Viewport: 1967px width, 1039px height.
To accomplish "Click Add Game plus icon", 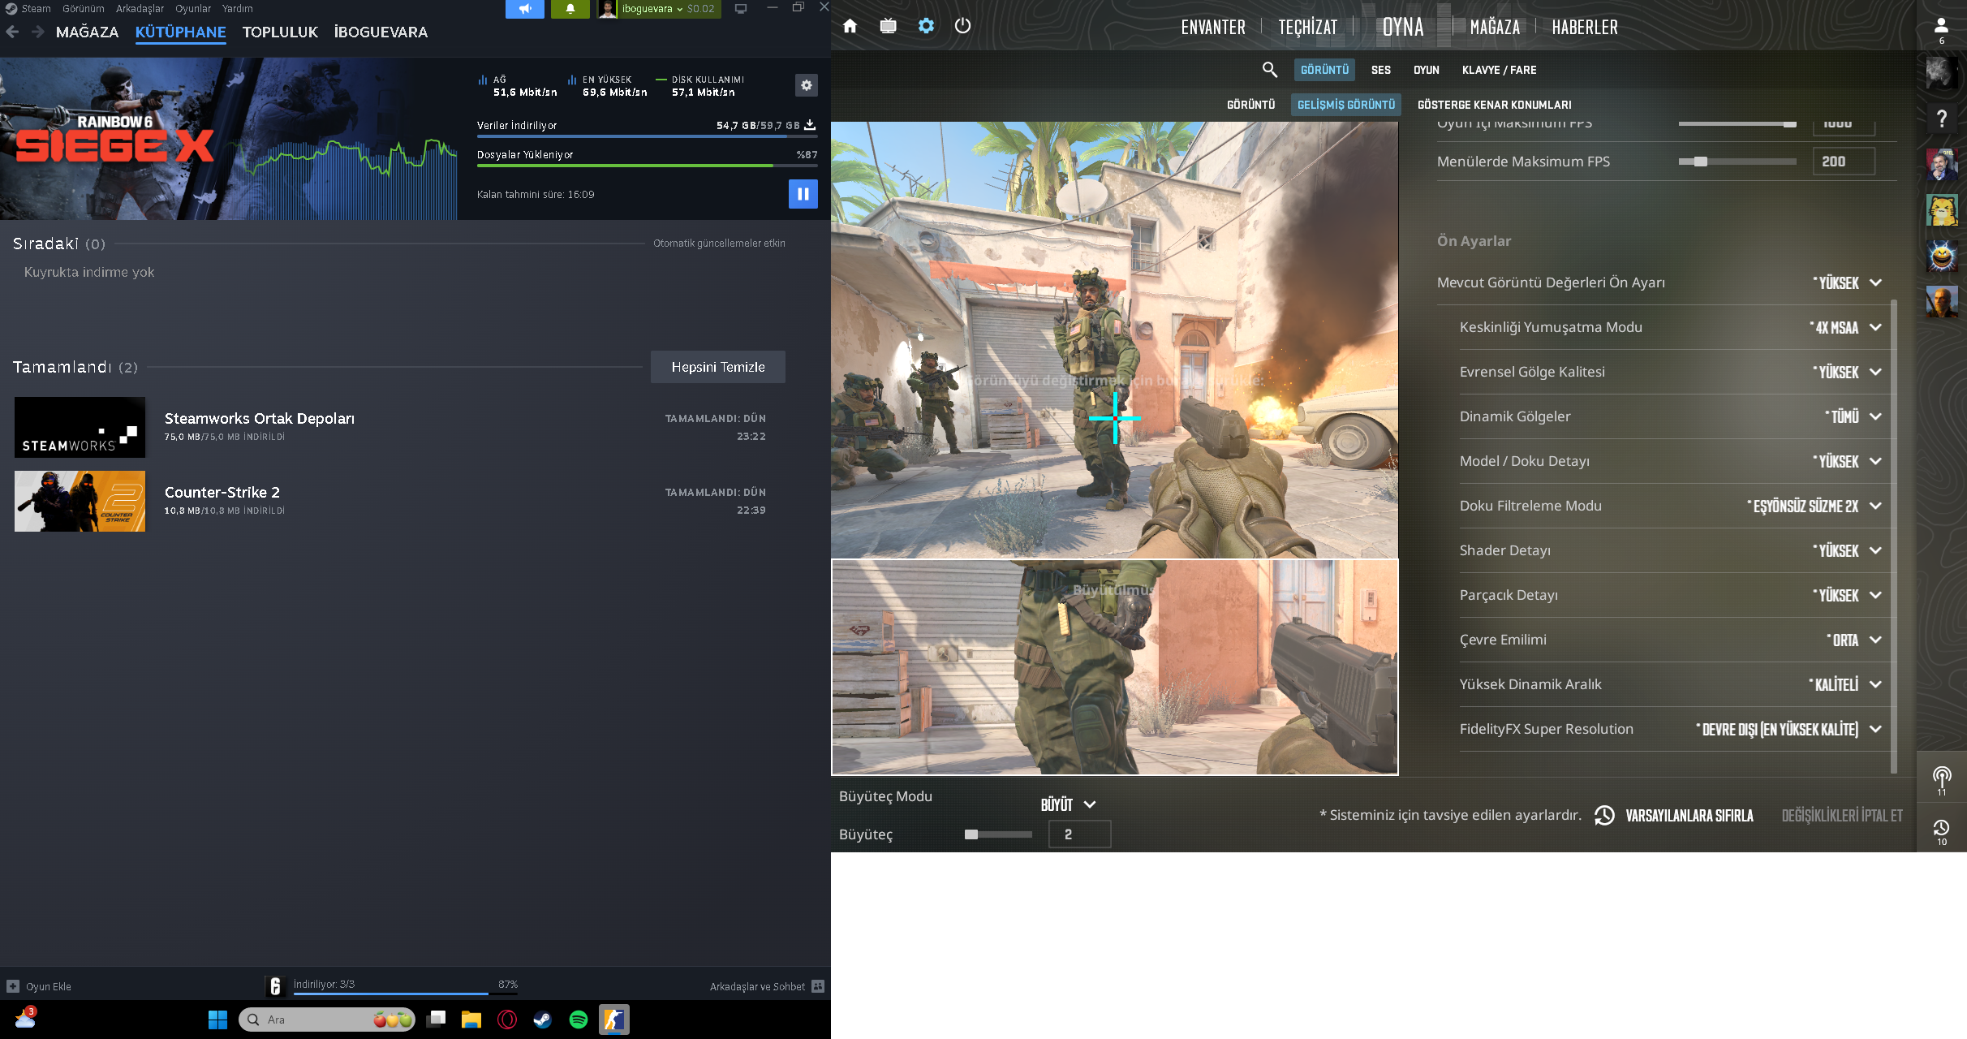I will pos(13,986).
